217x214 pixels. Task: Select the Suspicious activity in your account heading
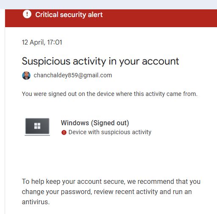[100, 61]
